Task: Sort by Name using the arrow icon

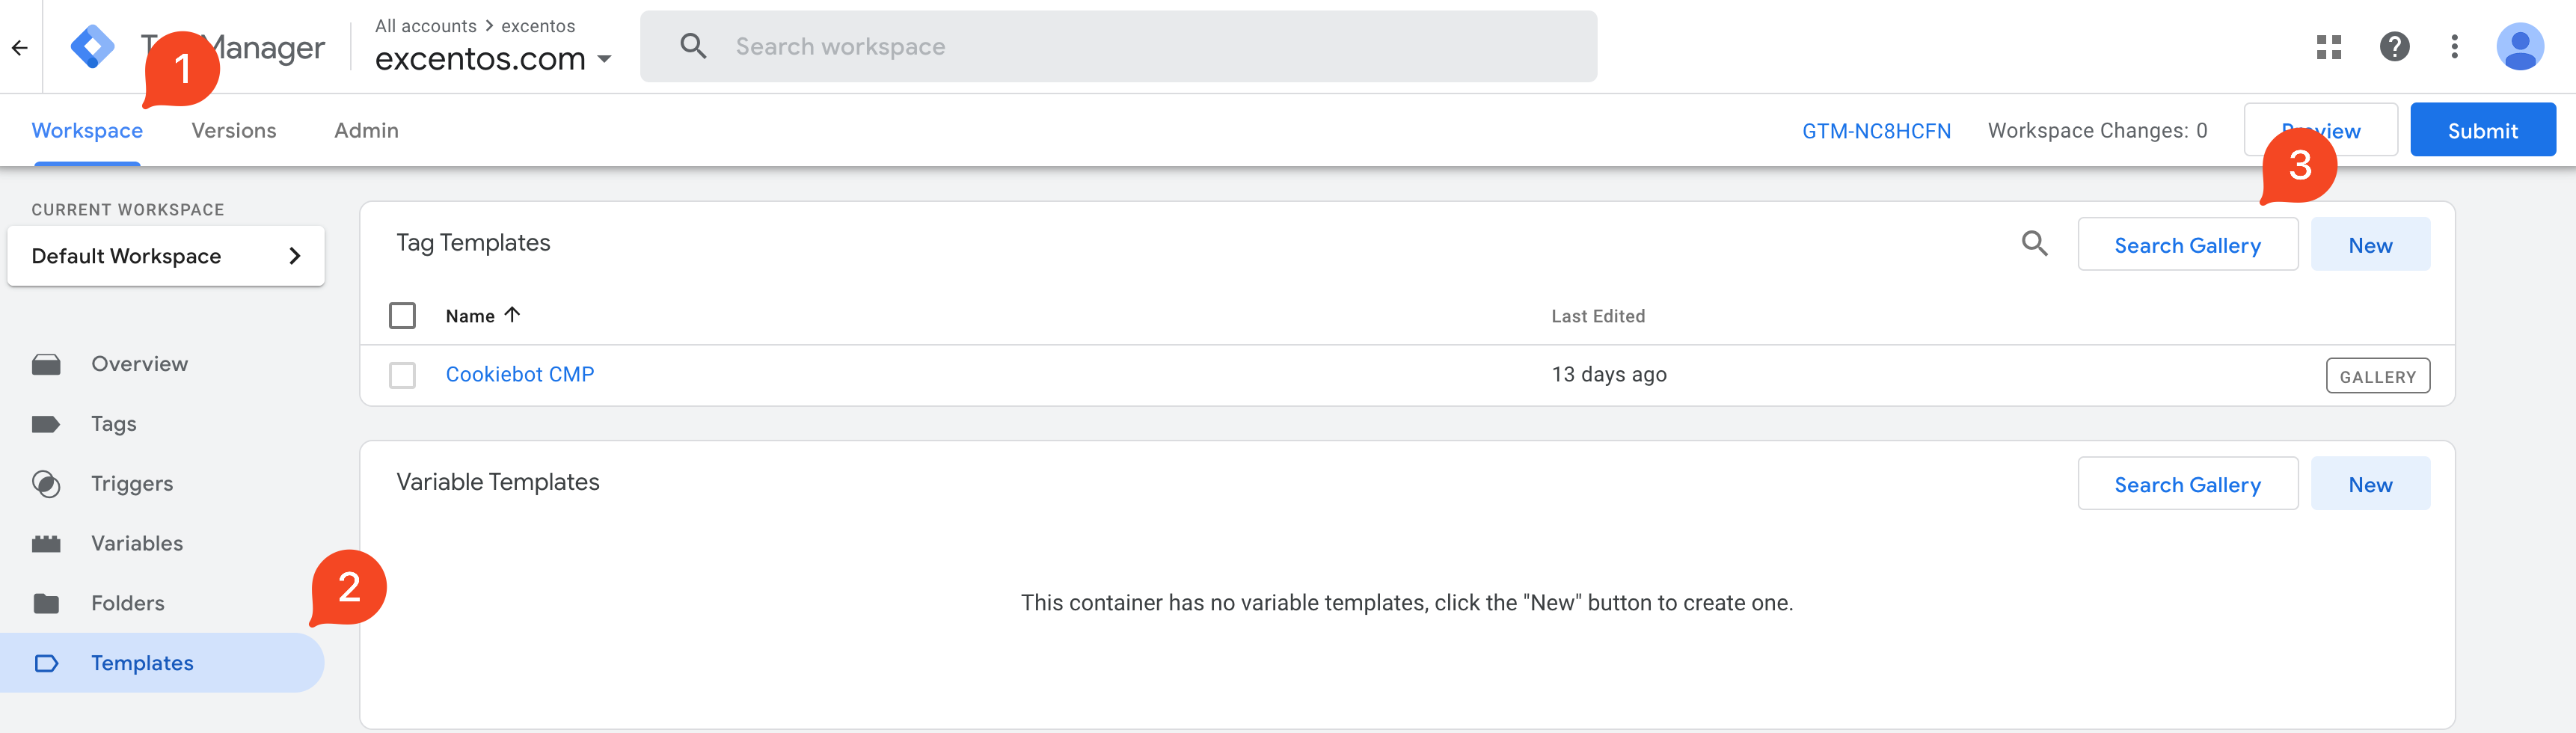Action: [x=513, y=315]
